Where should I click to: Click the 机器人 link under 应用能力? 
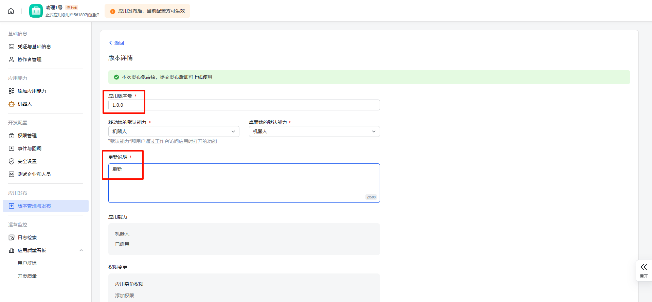122,234
